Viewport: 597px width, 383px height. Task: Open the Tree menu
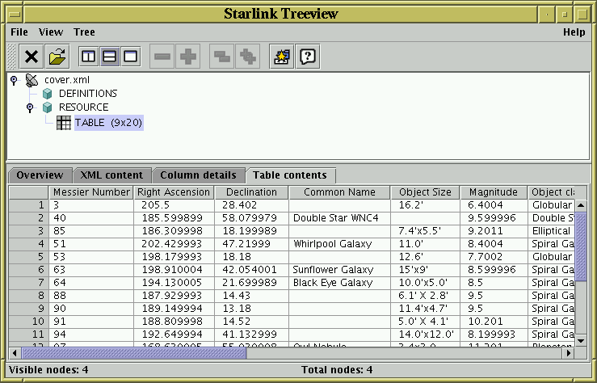[x=84, y=32]
